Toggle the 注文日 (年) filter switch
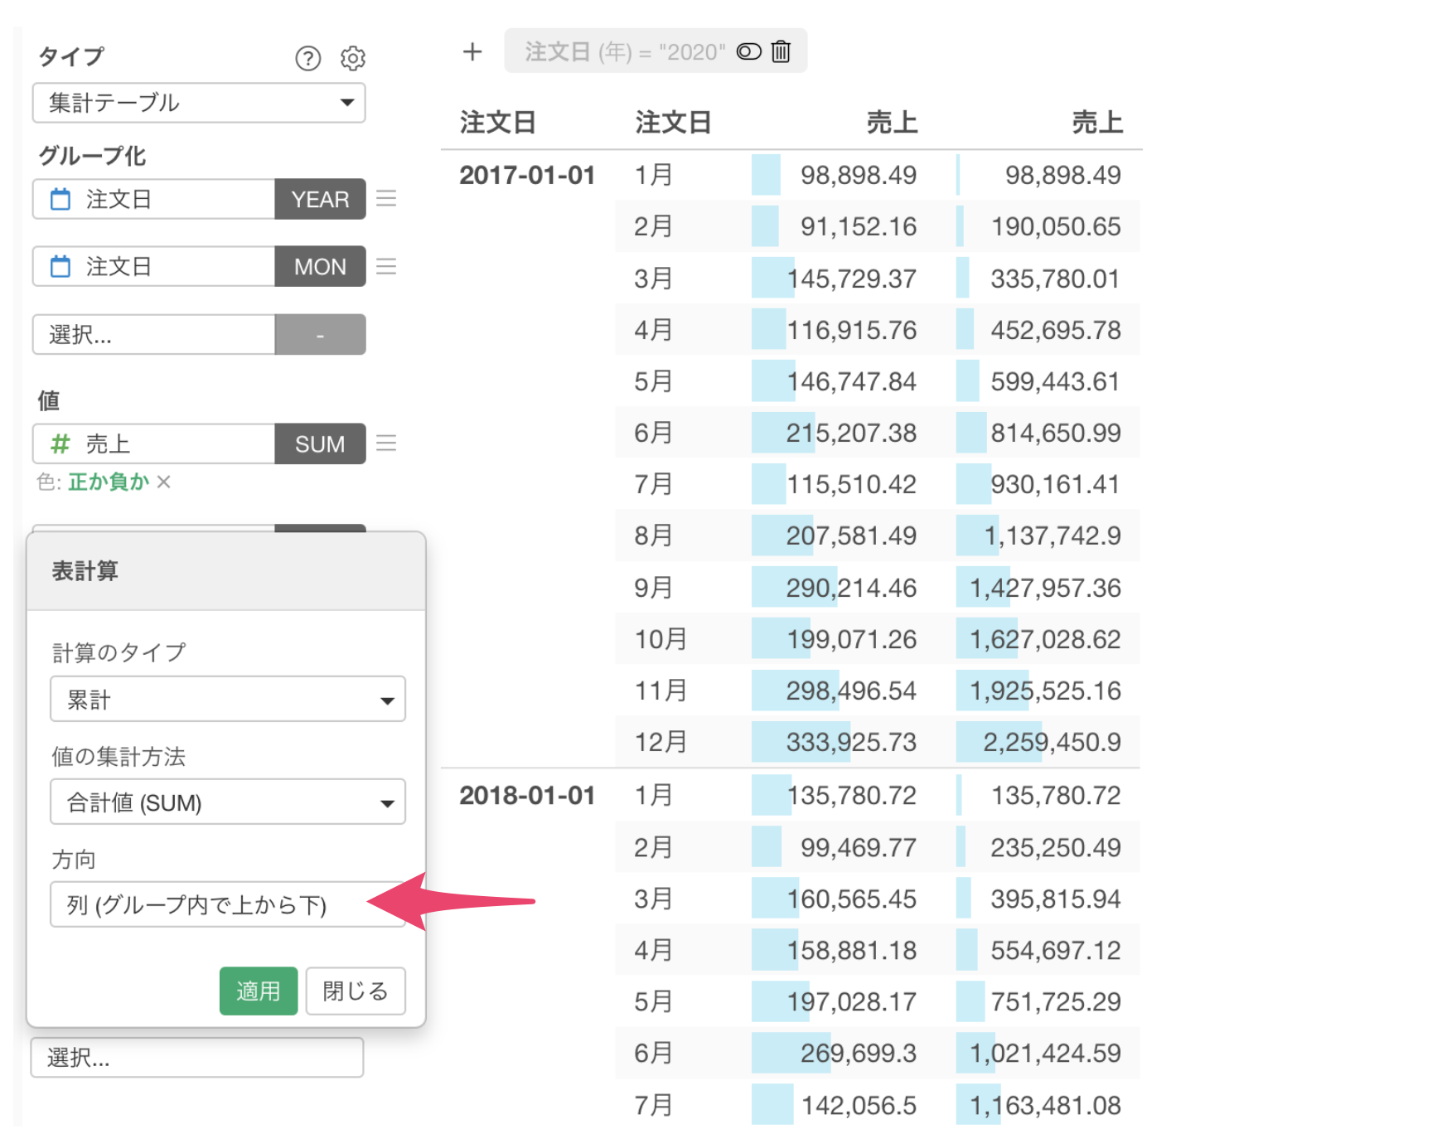The width and height of the screenshot is (1447, 1134). pos(748,51)
